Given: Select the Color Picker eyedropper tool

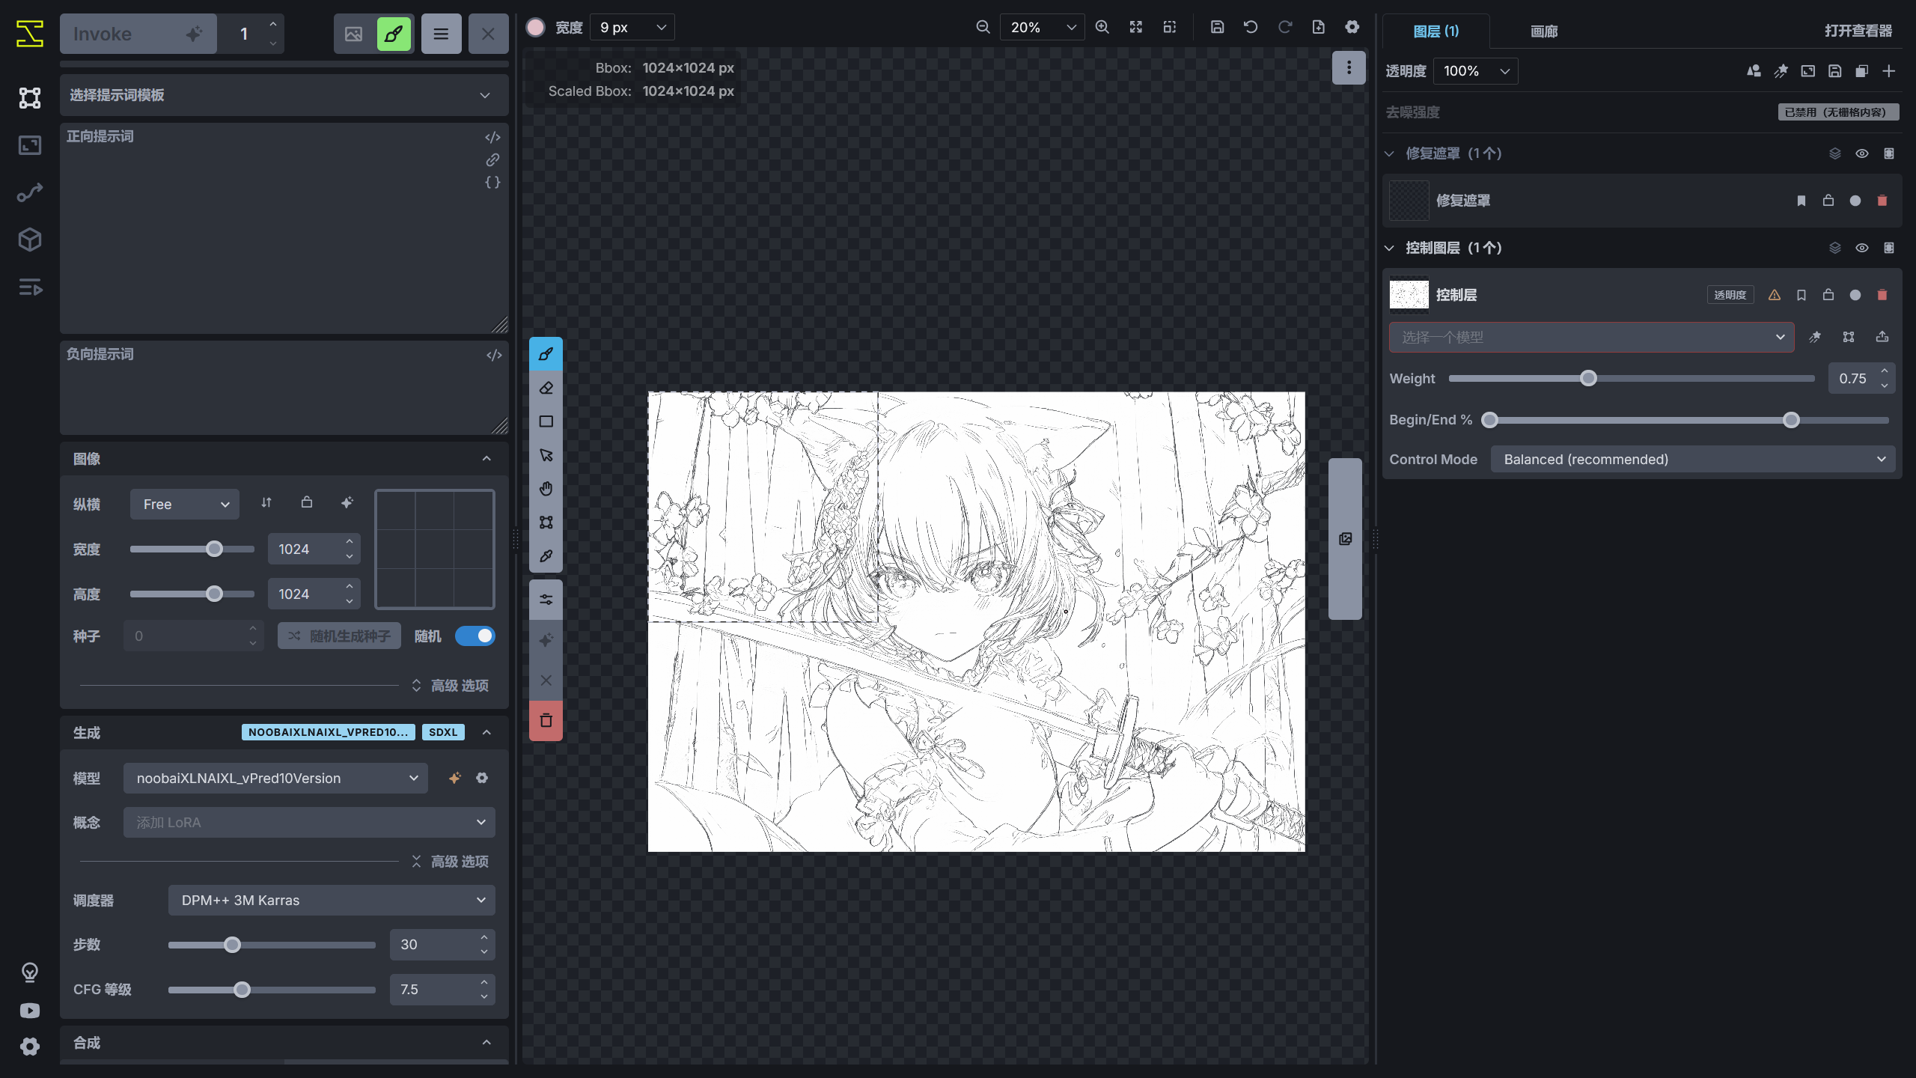Looking at the screenshot, I should coord(546,555).
